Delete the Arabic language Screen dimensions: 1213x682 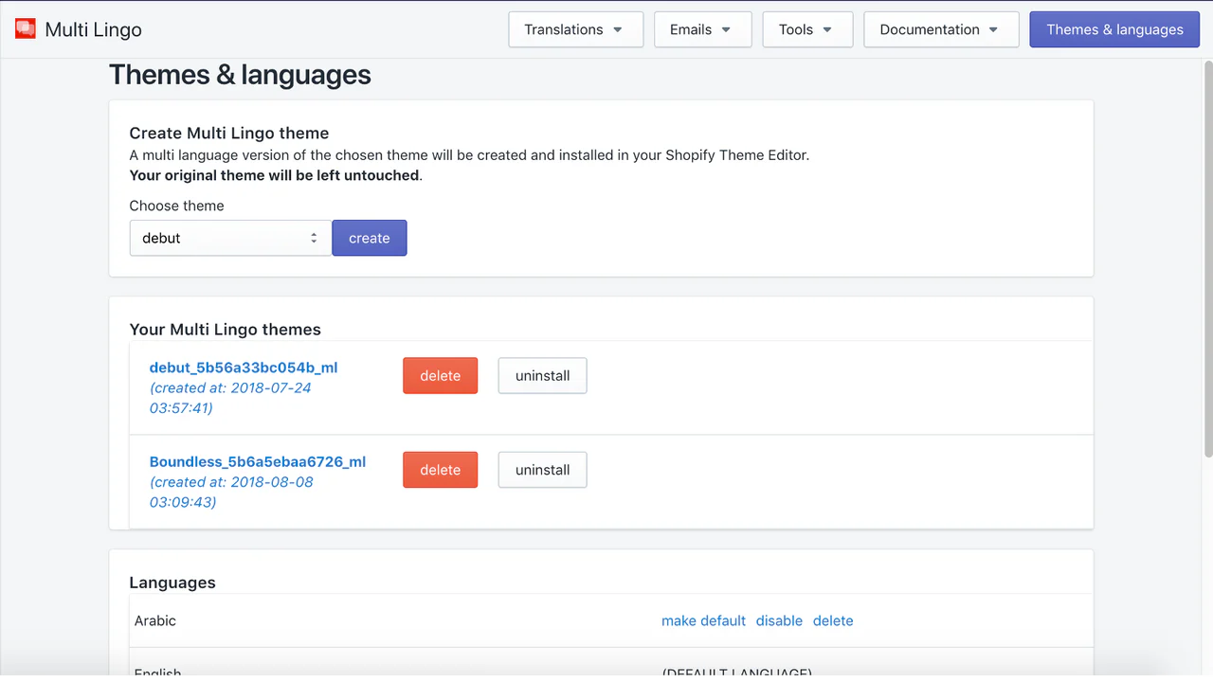tap(833, 620)
